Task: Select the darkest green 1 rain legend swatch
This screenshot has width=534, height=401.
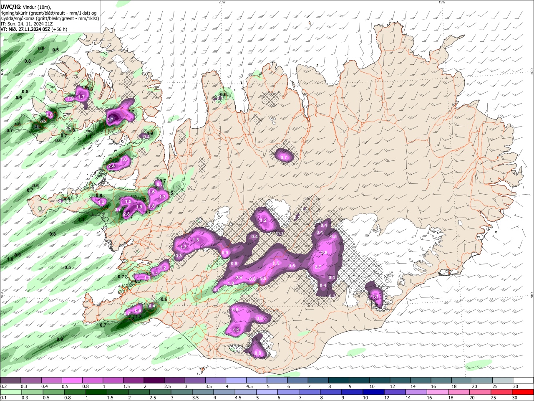Action: (96, 392)
